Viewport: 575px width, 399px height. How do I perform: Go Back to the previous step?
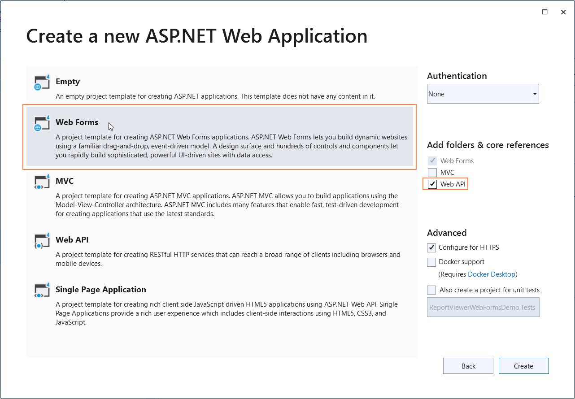point(468,366)
